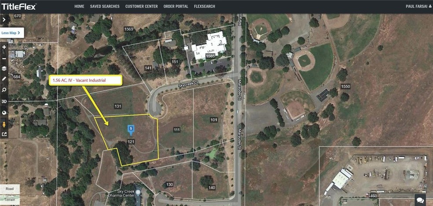Open the magnifier search tool
433x206 pixels.
(x=4, y=90)
